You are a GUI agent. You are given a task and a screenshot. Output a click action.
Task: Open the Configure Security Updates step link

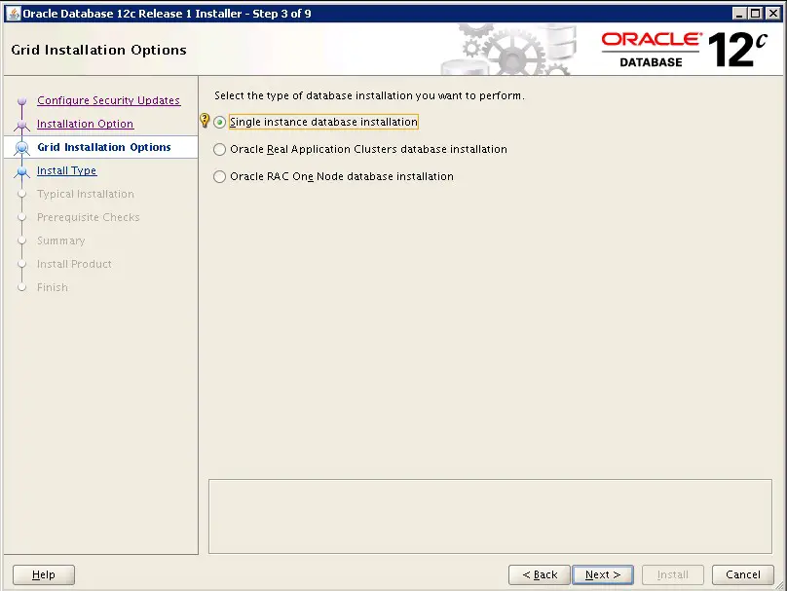pos(108,100)
